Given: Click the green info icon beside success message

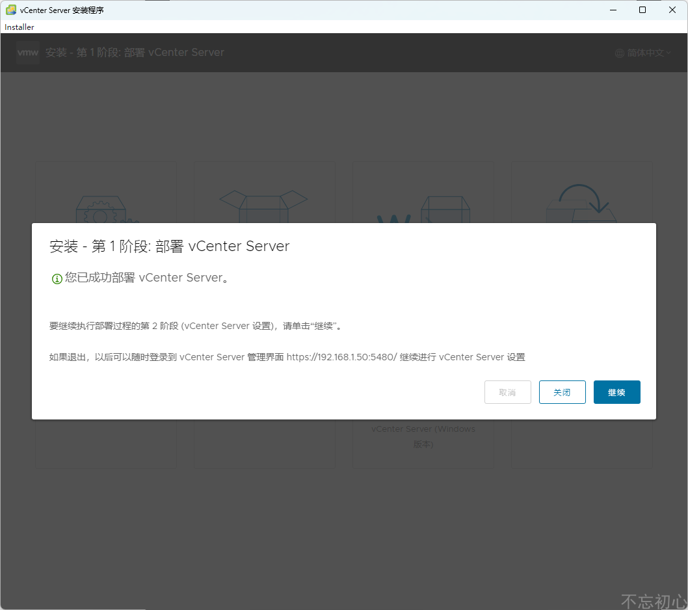Looking at the screenshot, I should point(57,279).
